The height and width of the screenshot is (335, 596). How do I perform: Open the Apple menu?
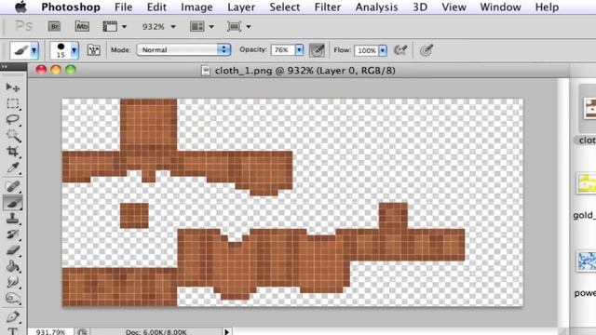coord(20,7)
